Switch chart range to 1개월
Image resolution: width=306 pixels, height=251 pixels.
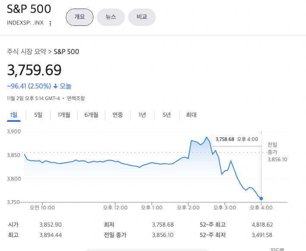click(64, 115)
